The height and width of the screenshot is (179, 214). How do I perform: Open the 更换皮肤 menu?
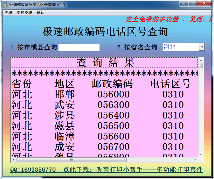pos(24,13)
